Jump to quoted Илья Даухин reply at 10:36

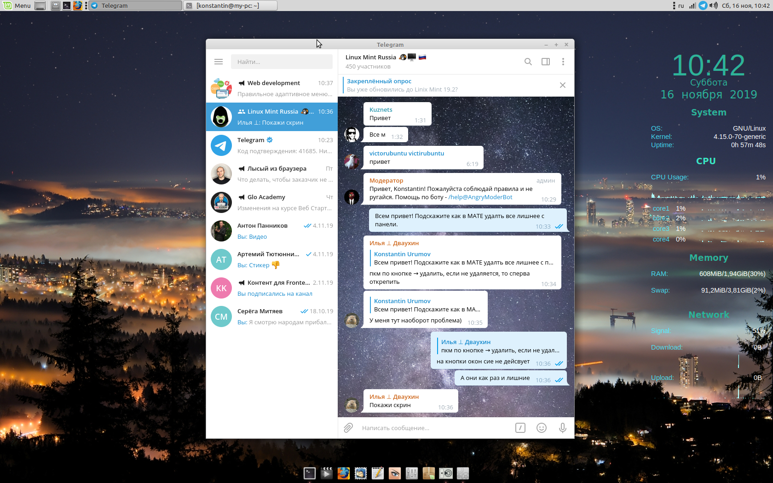tap(499, 346)
